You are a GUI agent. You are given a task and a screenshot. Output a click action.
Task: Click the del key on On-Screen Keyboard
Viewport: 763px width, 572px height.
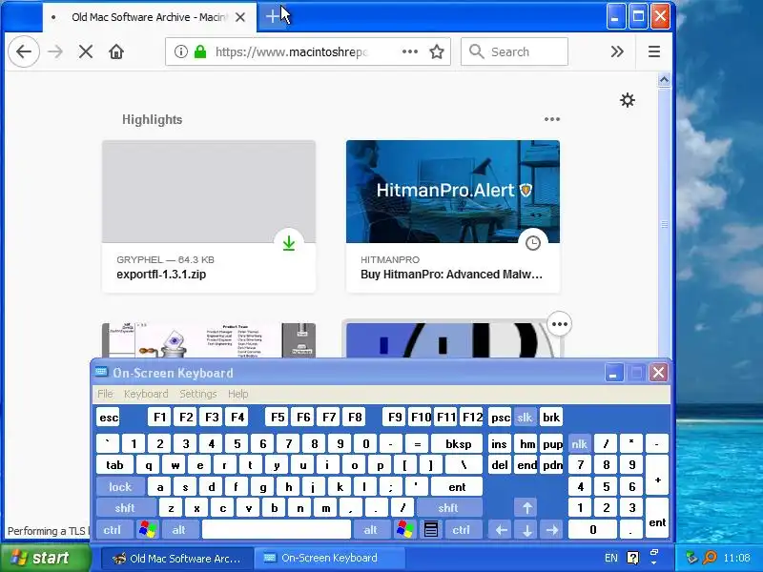500,465
